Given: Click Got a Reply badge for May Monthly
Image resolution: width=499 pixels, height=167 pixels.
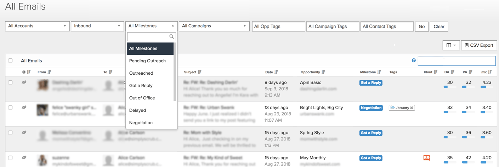Looking at the screenshot, I should click(x=371, y=158).
